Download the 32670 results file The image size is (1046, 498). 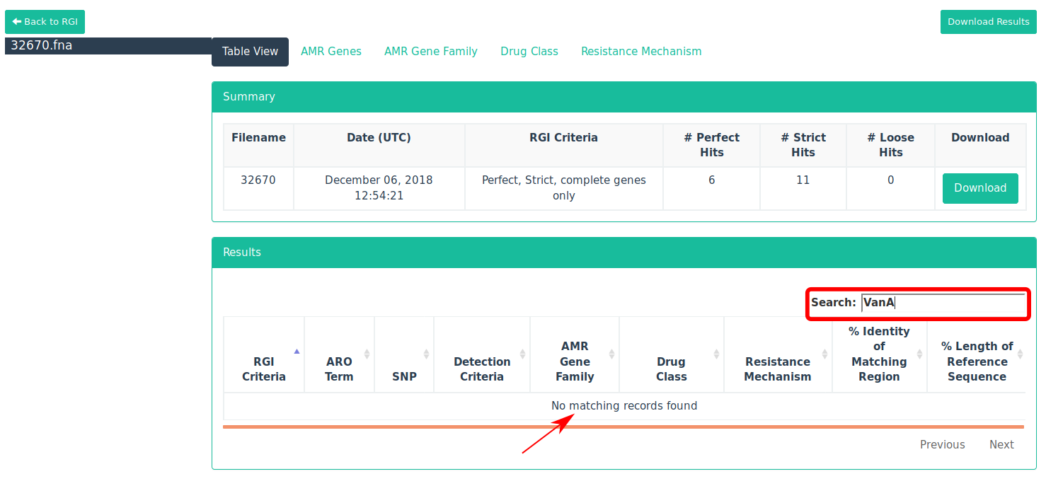pos(979,188)
